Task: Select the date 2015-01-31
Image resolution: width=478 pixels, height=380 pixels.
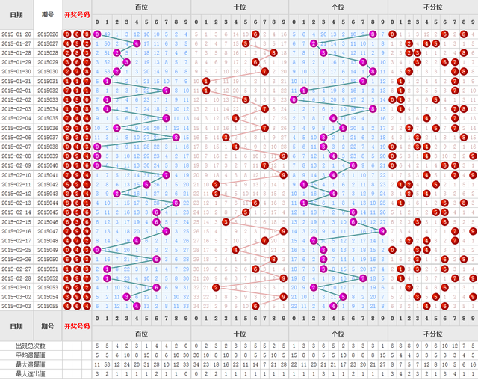Action: pos(16,82)
